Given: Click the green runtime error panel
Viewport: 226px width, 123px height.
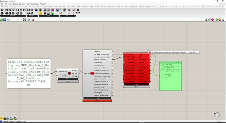Looking at the screenshot, I should 171,76.
